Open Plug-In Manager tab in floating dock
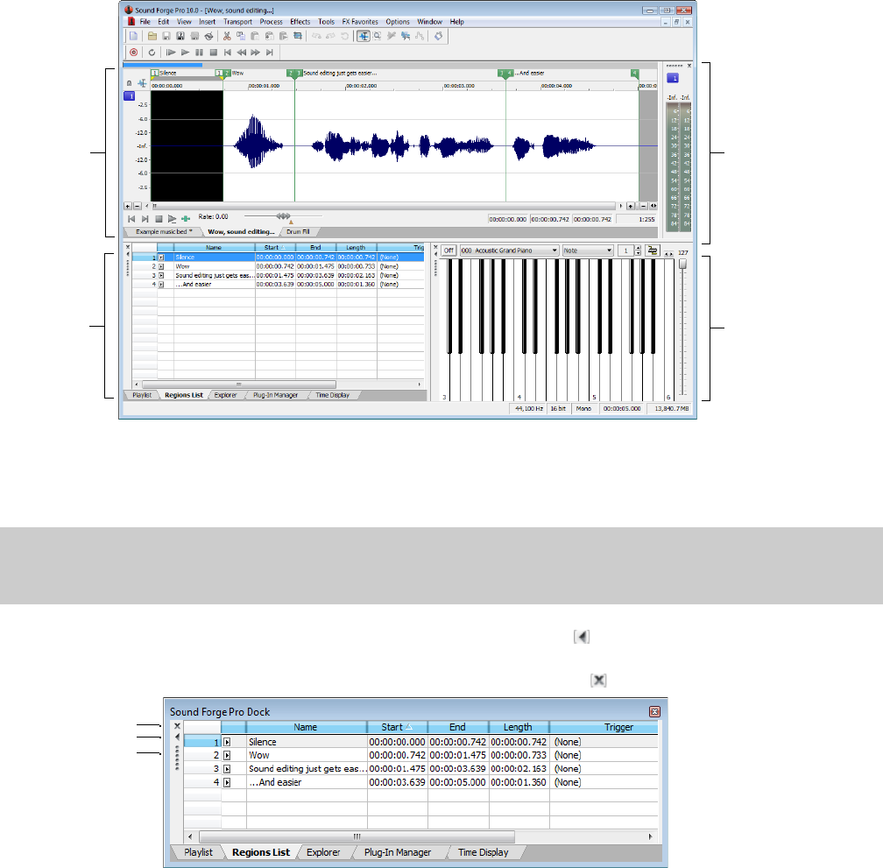 coord(398,852)
